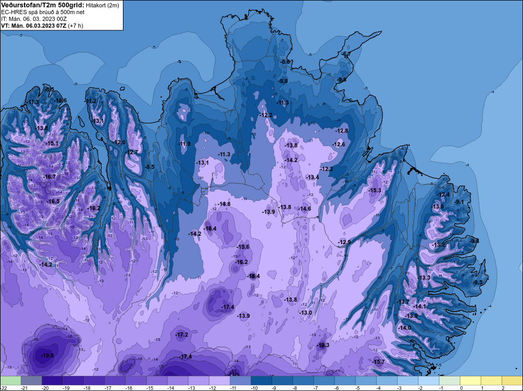Click the -14.1 temperature value

tap(419, 306)
